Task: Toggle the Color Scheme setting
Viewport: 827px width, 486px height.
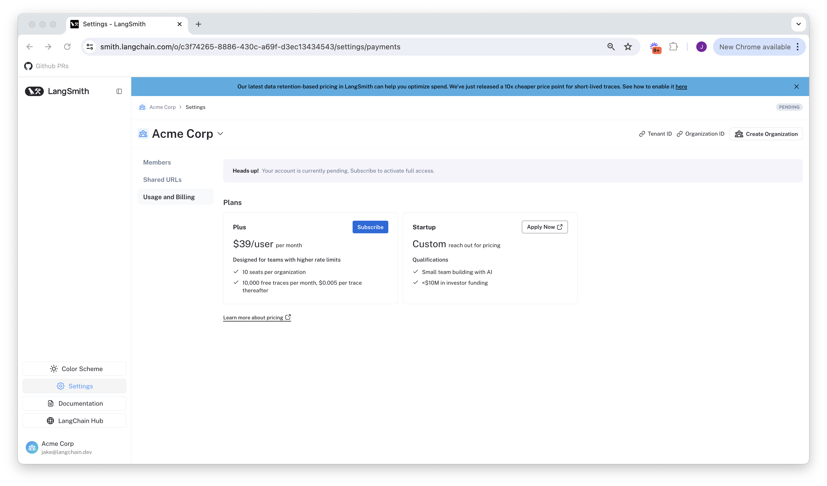Action: click(x=75, y=369)
